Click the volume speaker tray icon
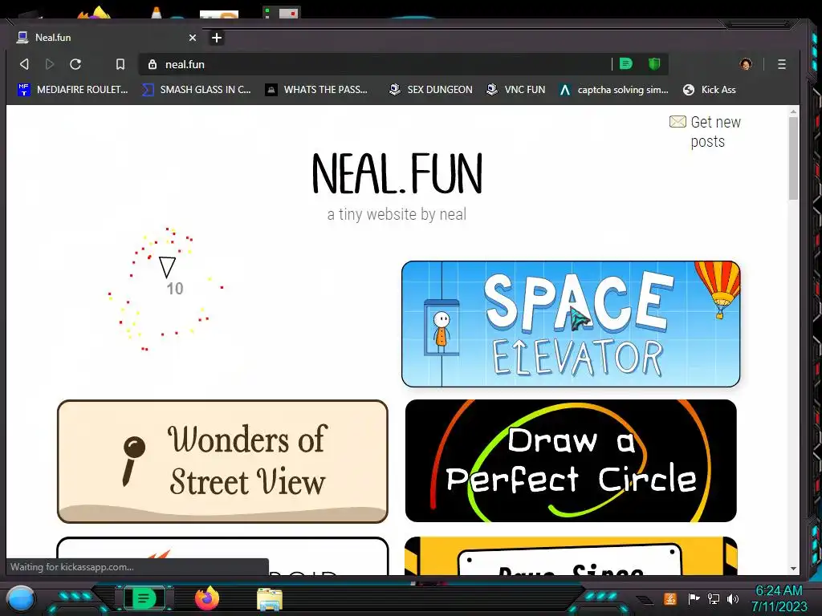822x616 pixels. point(732,598)
